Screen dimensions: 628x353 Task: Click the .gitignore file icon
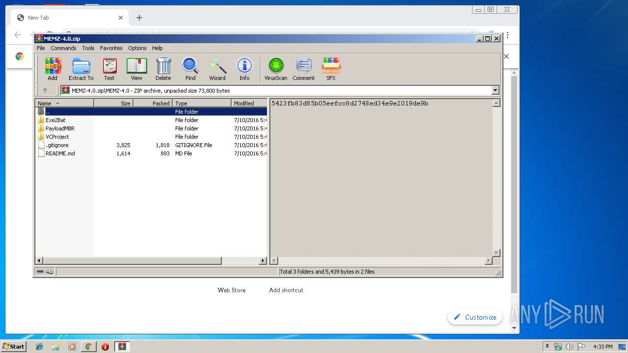click(41, 145)
